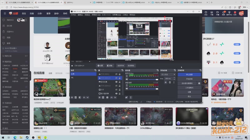Image resolution: width=250 pixels, height=140 pixels.
Task: Pop out the 控制按钮 dock panel
Action: tap(200, 70)
